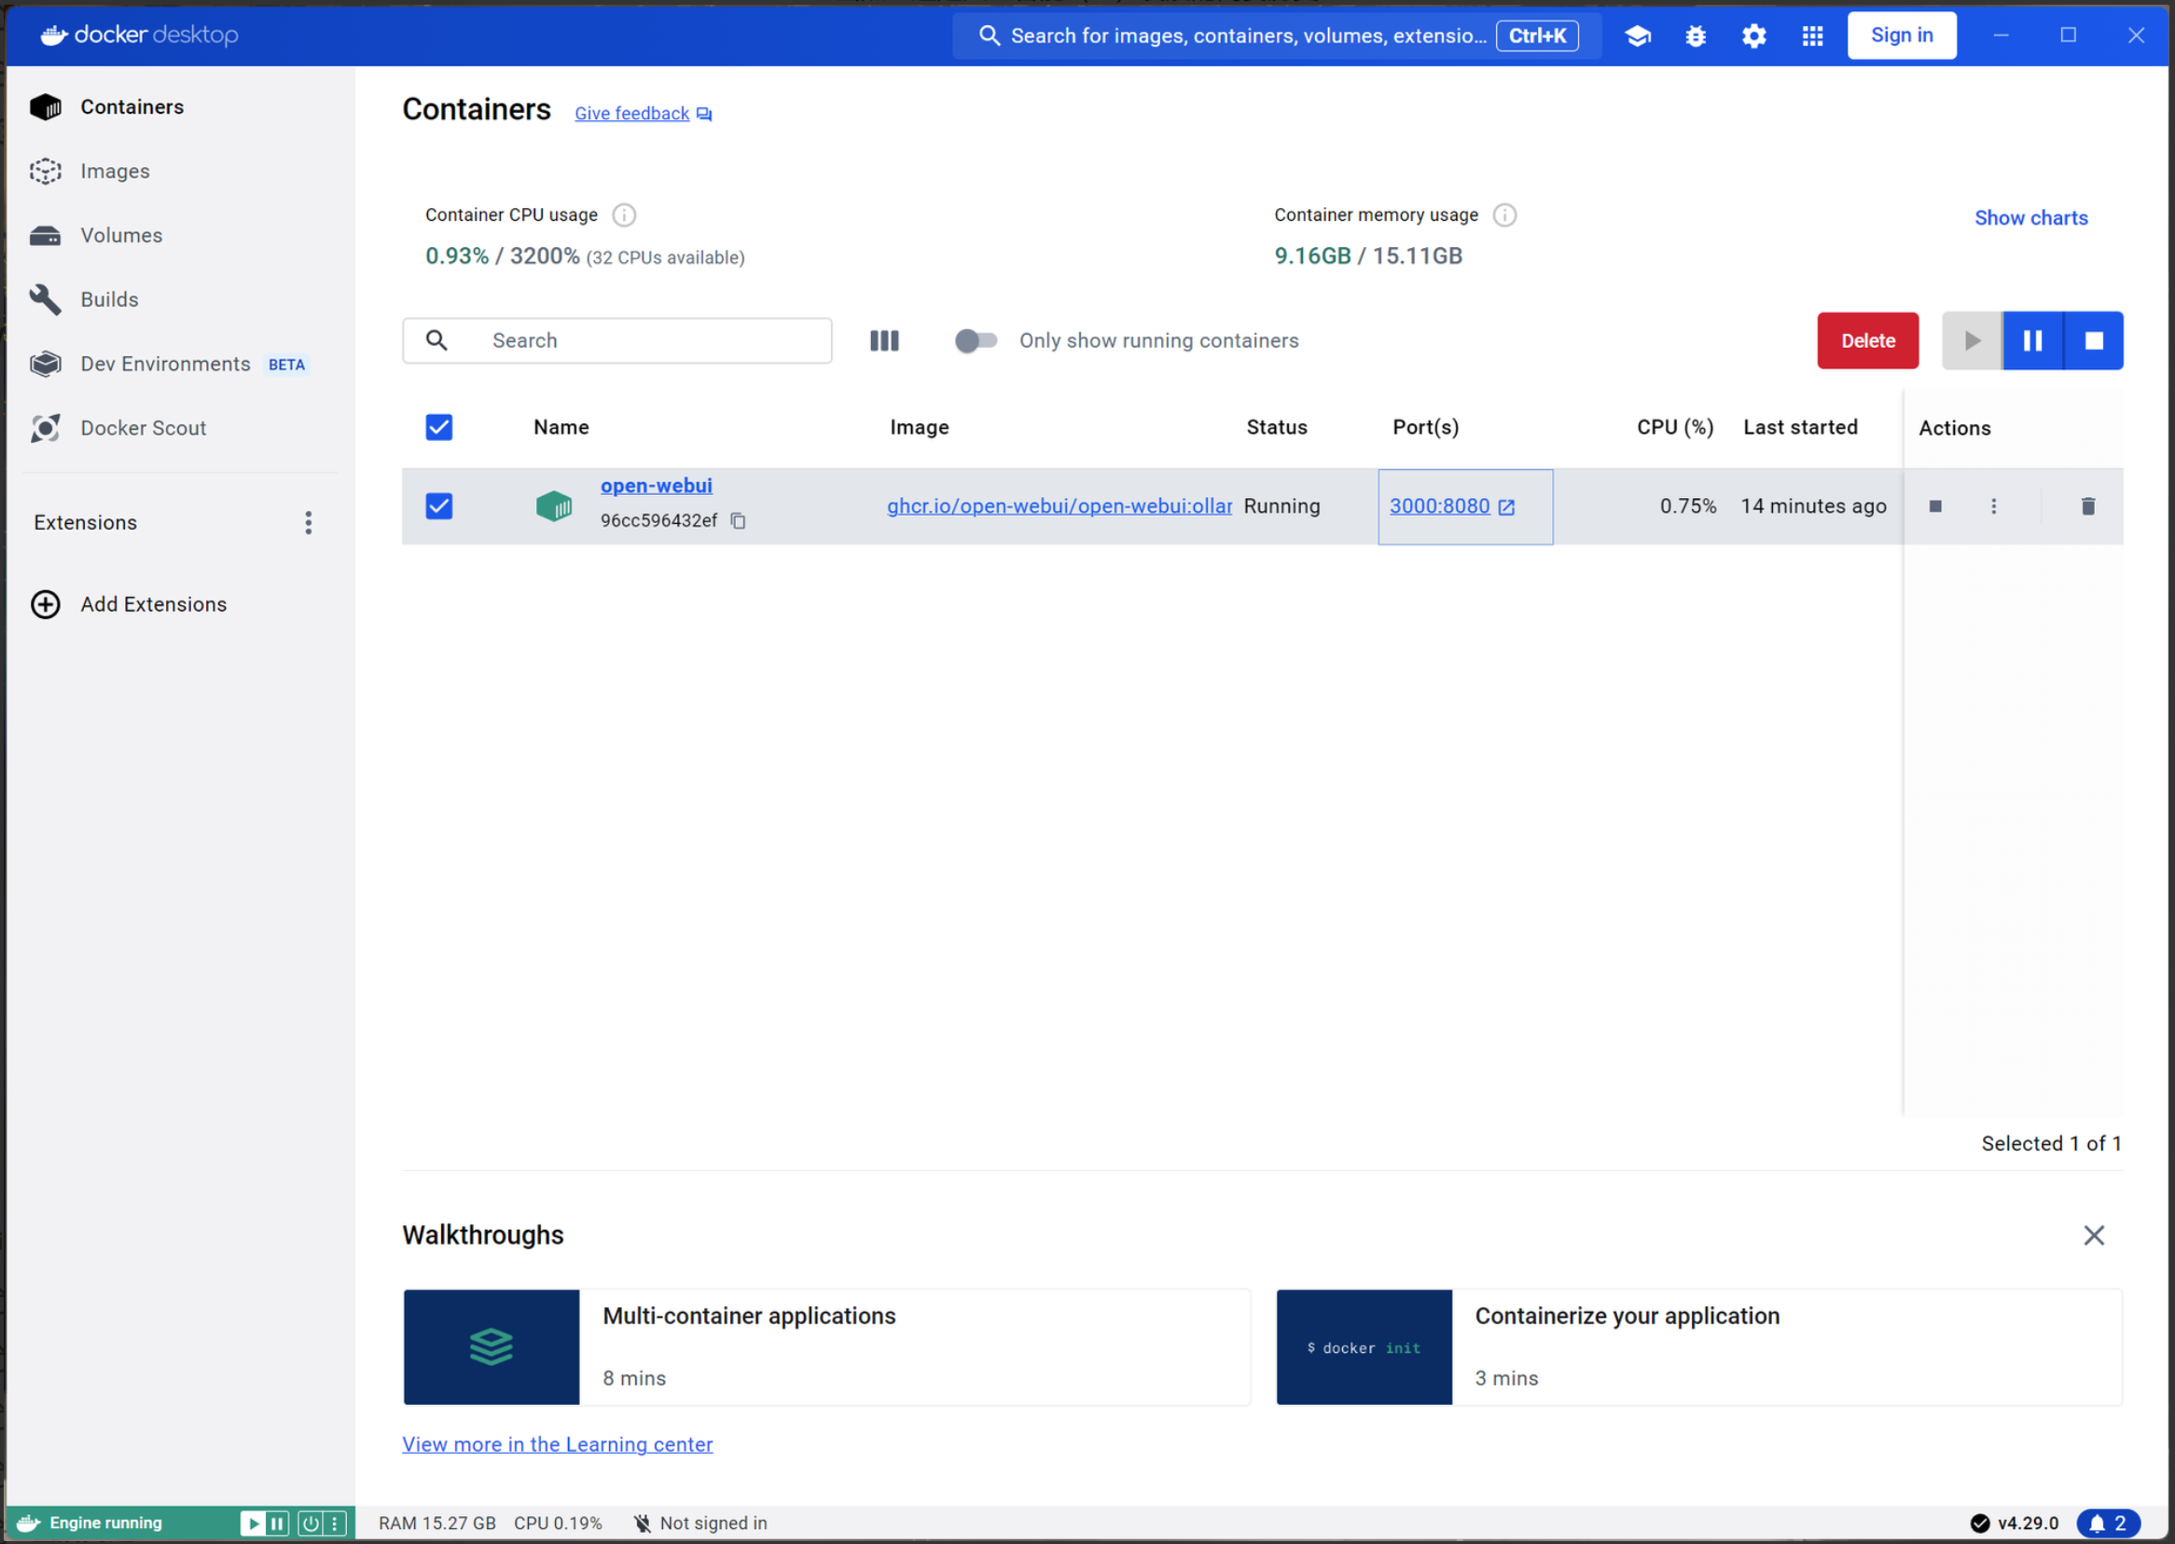Click the CPU usage info icon

click(x=624, y=214)
